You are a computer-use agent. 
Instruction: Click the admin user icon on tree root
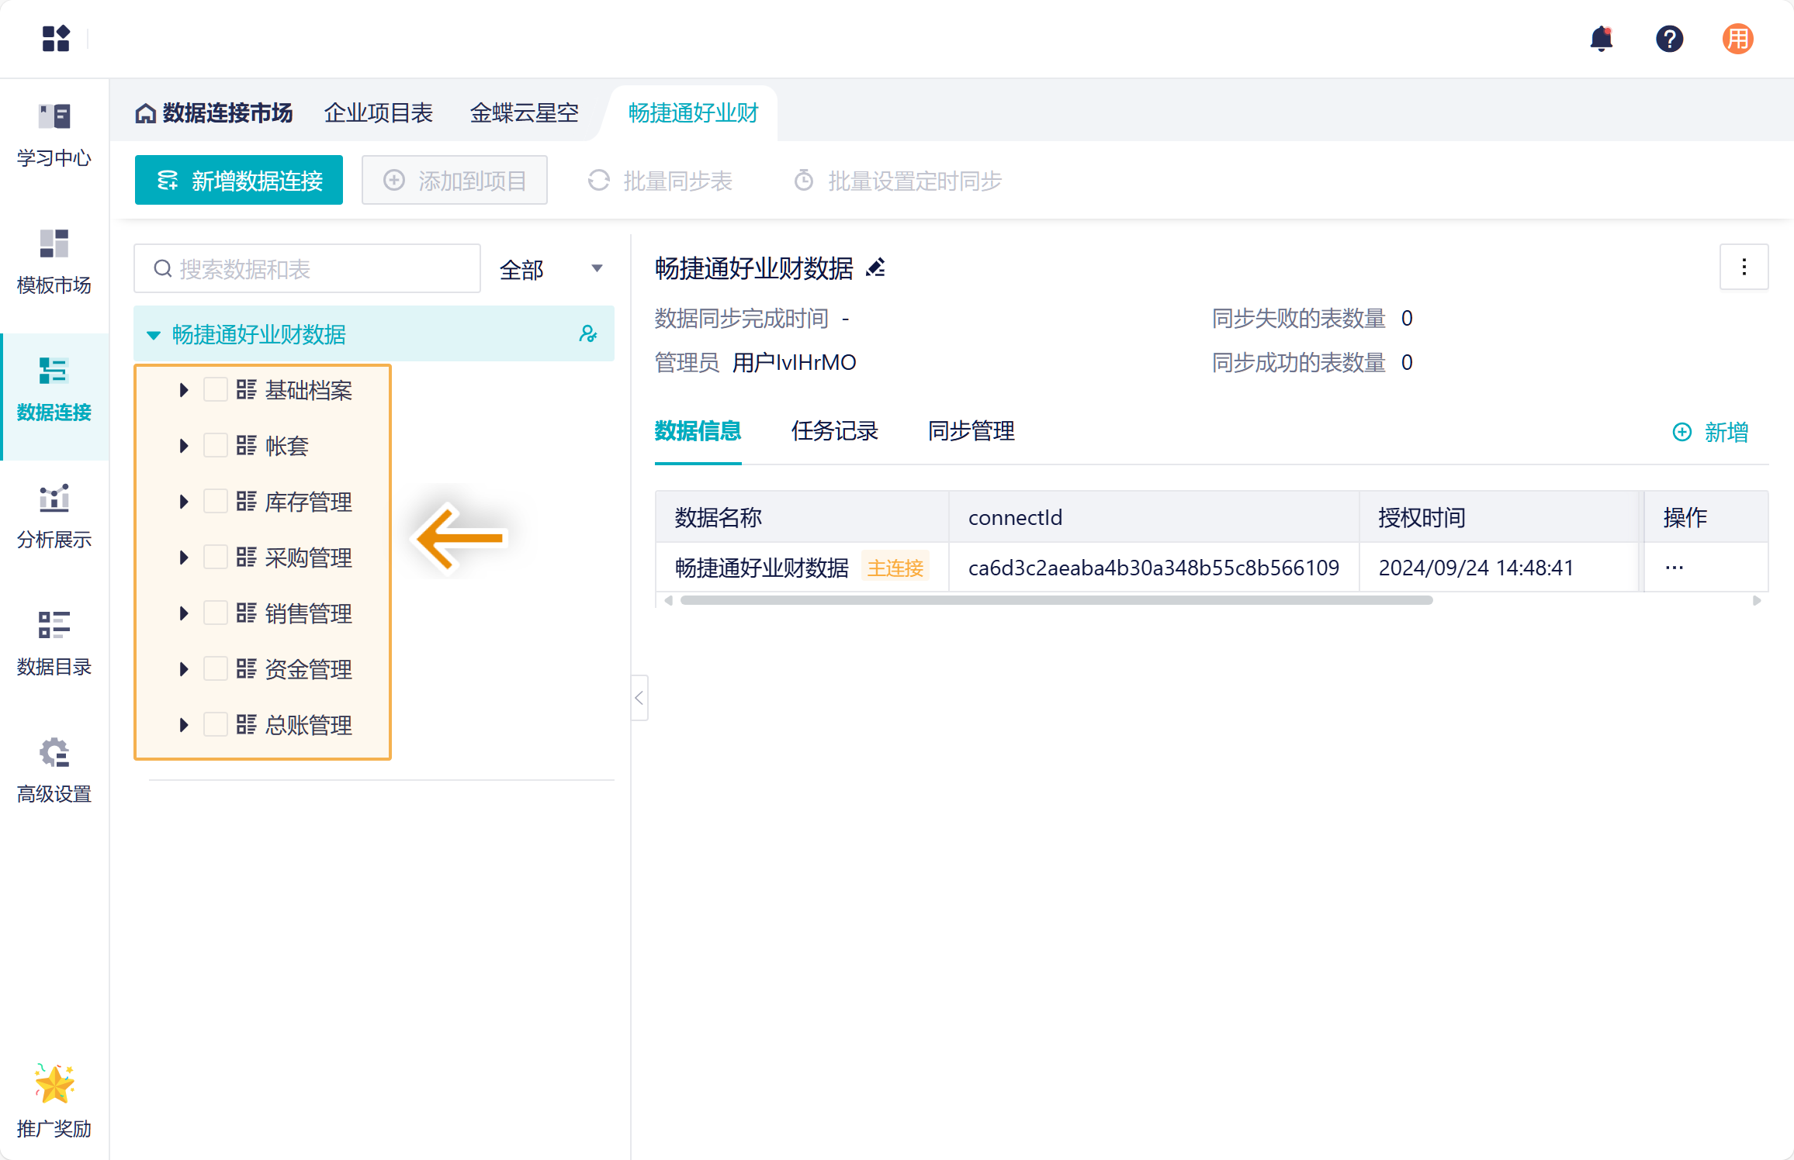coord(588,334)
